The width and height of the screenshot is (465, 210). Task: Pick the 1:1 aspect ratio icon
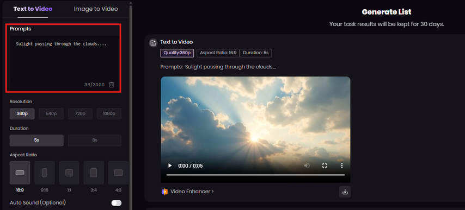[69, 173]
